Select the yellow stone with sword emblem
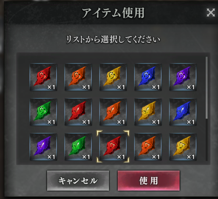Image resolution: width=218 pixels, height=199 pixels. pos(148,112)
